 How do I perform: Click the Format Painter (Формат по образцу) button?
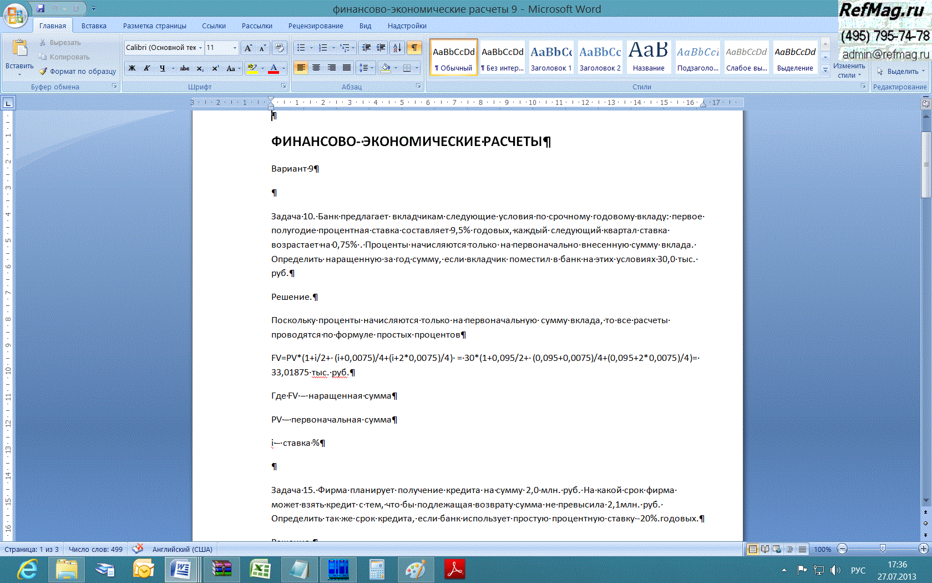pyautogui.click(x=78, y=71)
